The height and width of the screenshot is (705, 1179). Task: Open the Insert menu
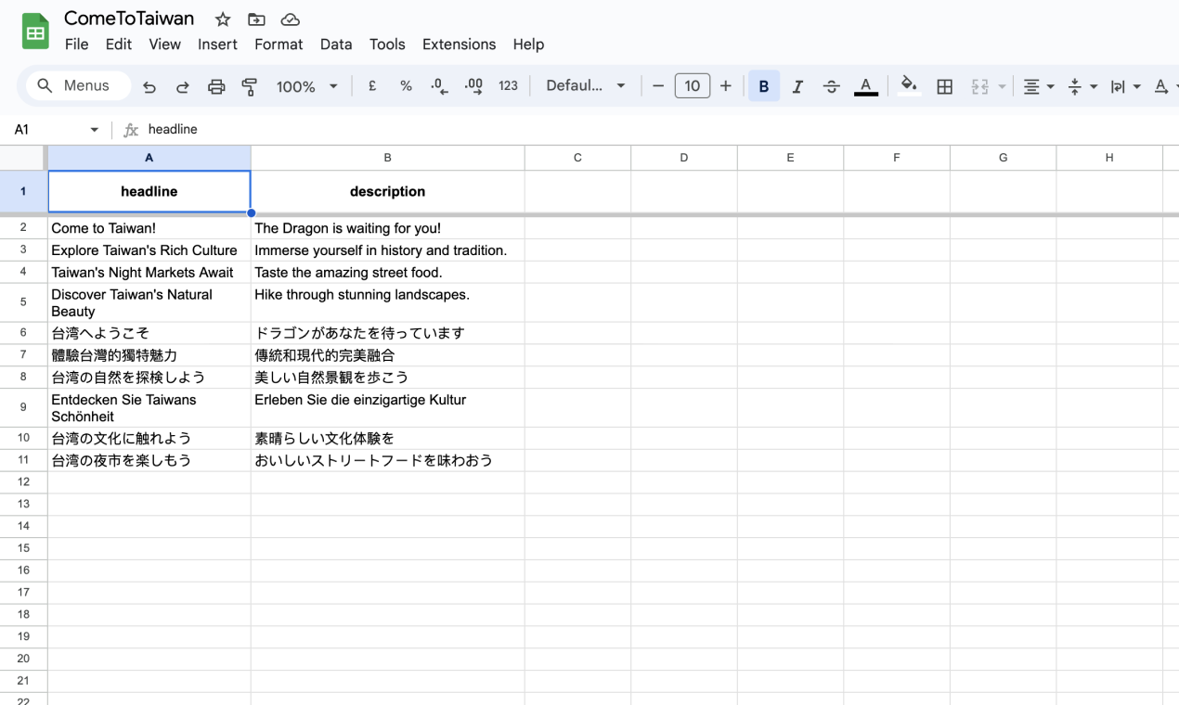click(217, 44)
